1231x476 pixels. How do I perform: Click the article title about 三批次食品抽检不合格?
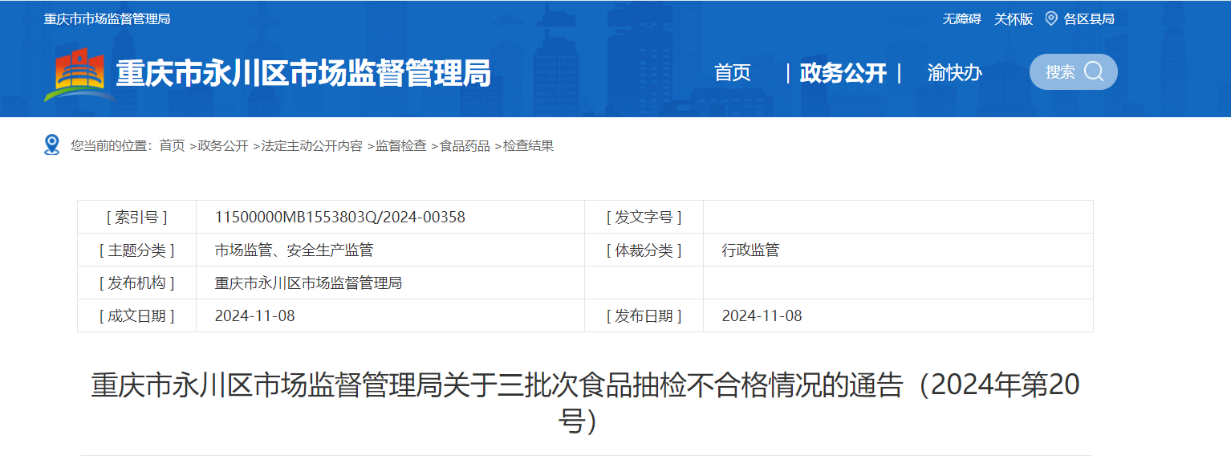[x=585, y=403]
